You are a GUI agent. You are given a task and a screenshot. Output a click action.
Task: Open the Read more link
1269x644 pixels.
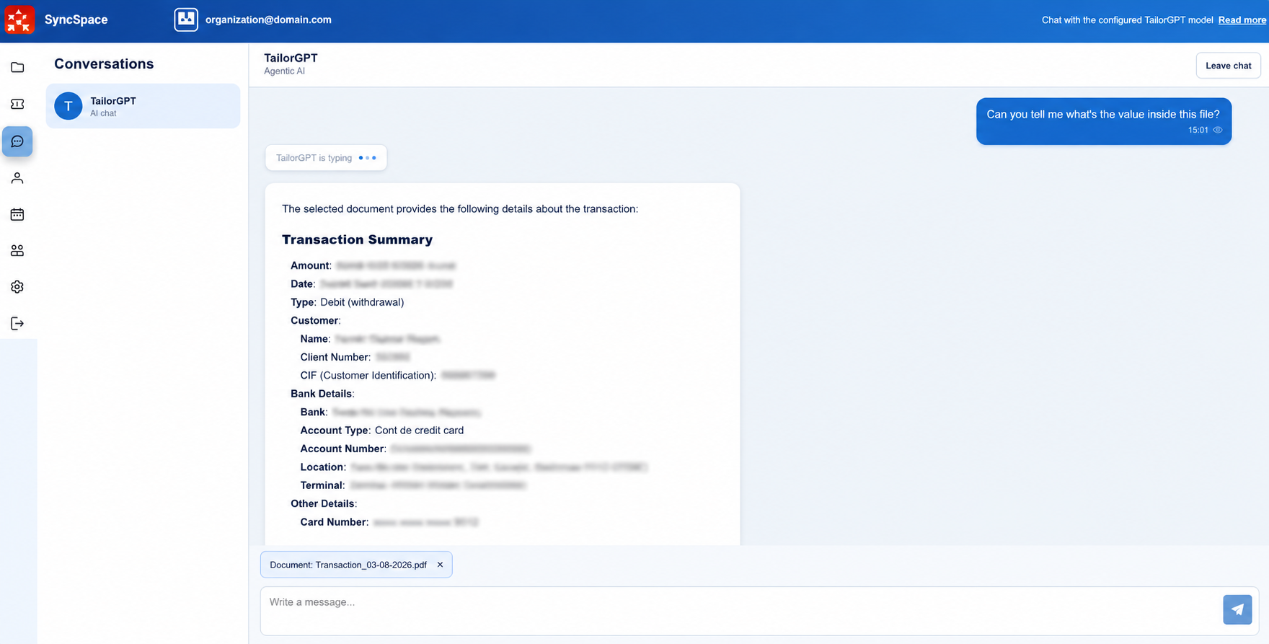(x=1242, y=20)
